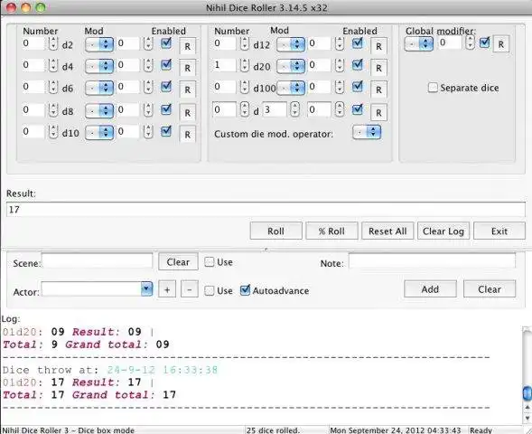This screenshot has height=434, width=532.
Task: Click the Clear button below Note
Action: (x=490, y=289)
